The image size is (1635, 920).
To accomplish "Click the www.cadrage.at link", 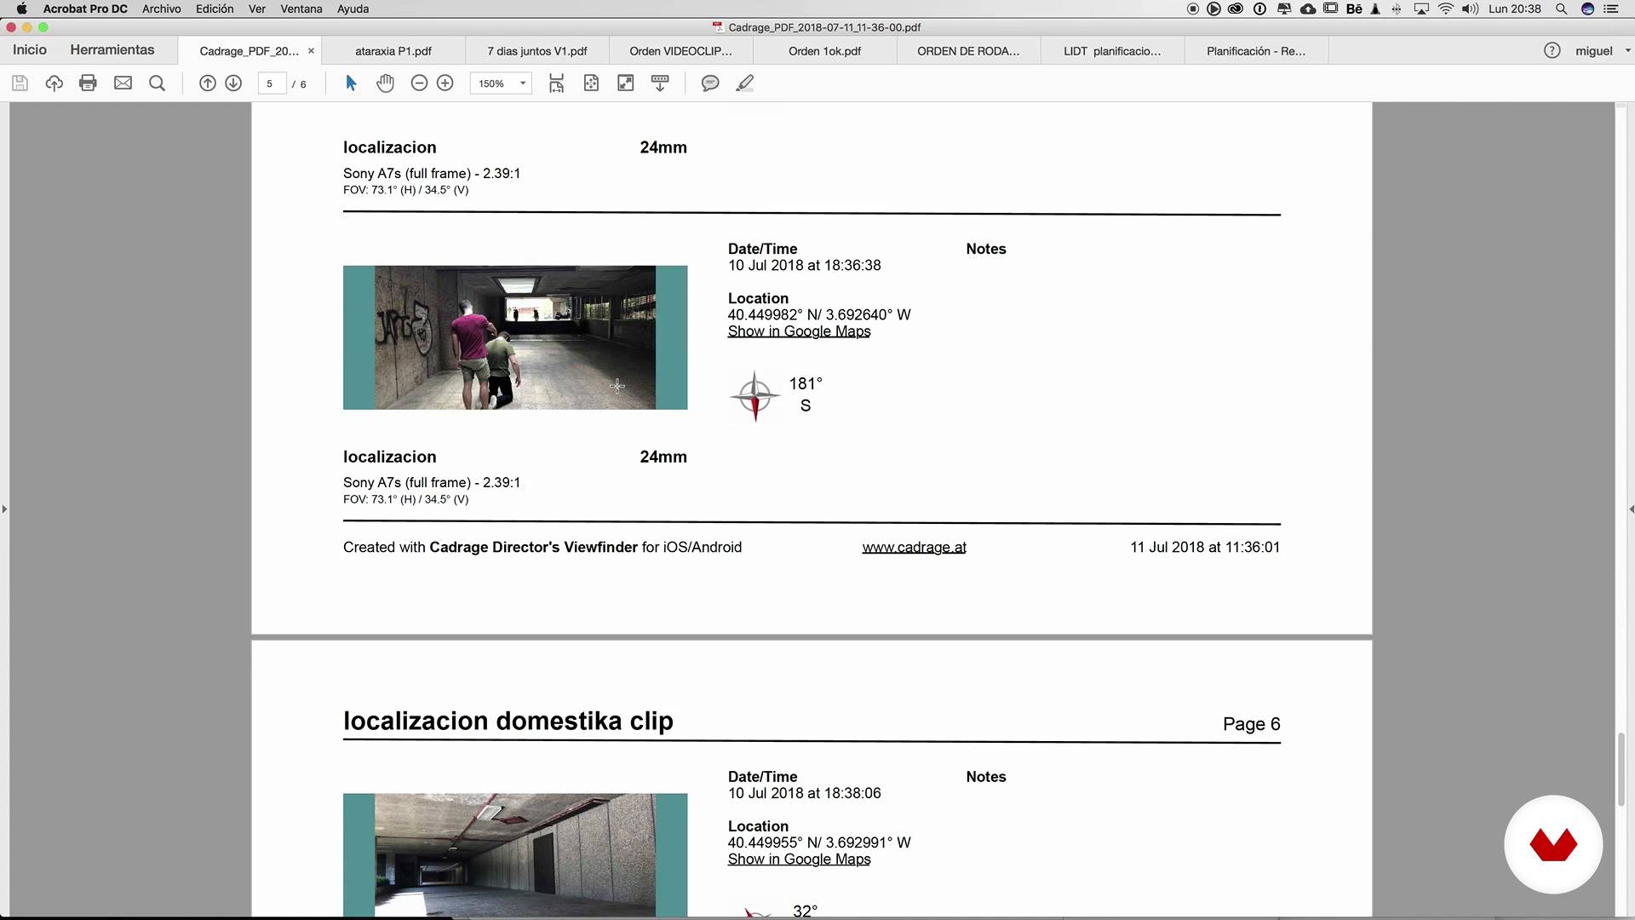I will pyautogui.click(x=914, y=548).
